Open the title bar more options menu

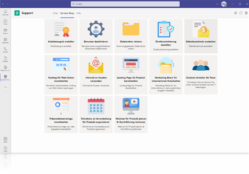point(217,4)
